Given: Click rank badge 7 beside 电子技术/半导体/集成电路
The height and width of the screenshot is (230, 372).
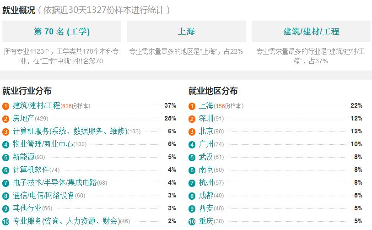Looking at the screenshot, I should tap(5, 183).
